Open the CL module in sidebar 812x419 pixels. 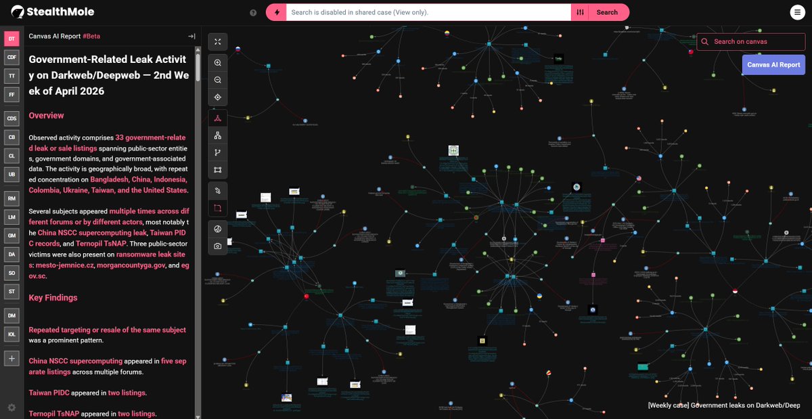click(12, 156)
